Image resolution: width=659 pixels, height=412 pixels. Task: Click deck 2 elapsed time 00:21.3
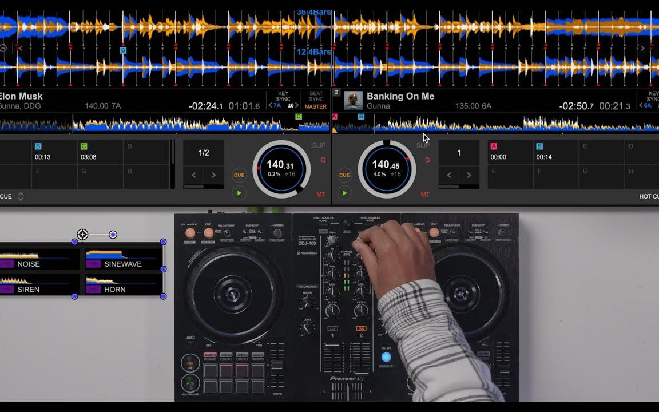tap(614, 106)
